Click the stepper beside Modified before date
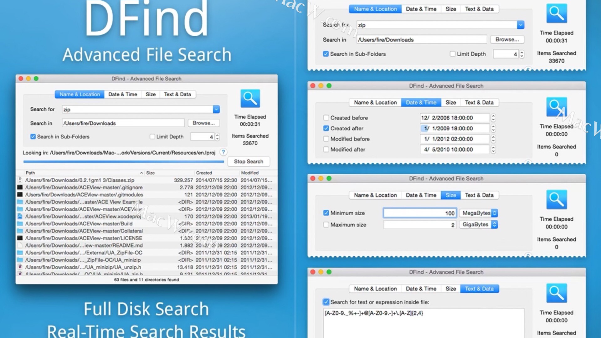Screen dimensions: 601x338 point(493,139)
